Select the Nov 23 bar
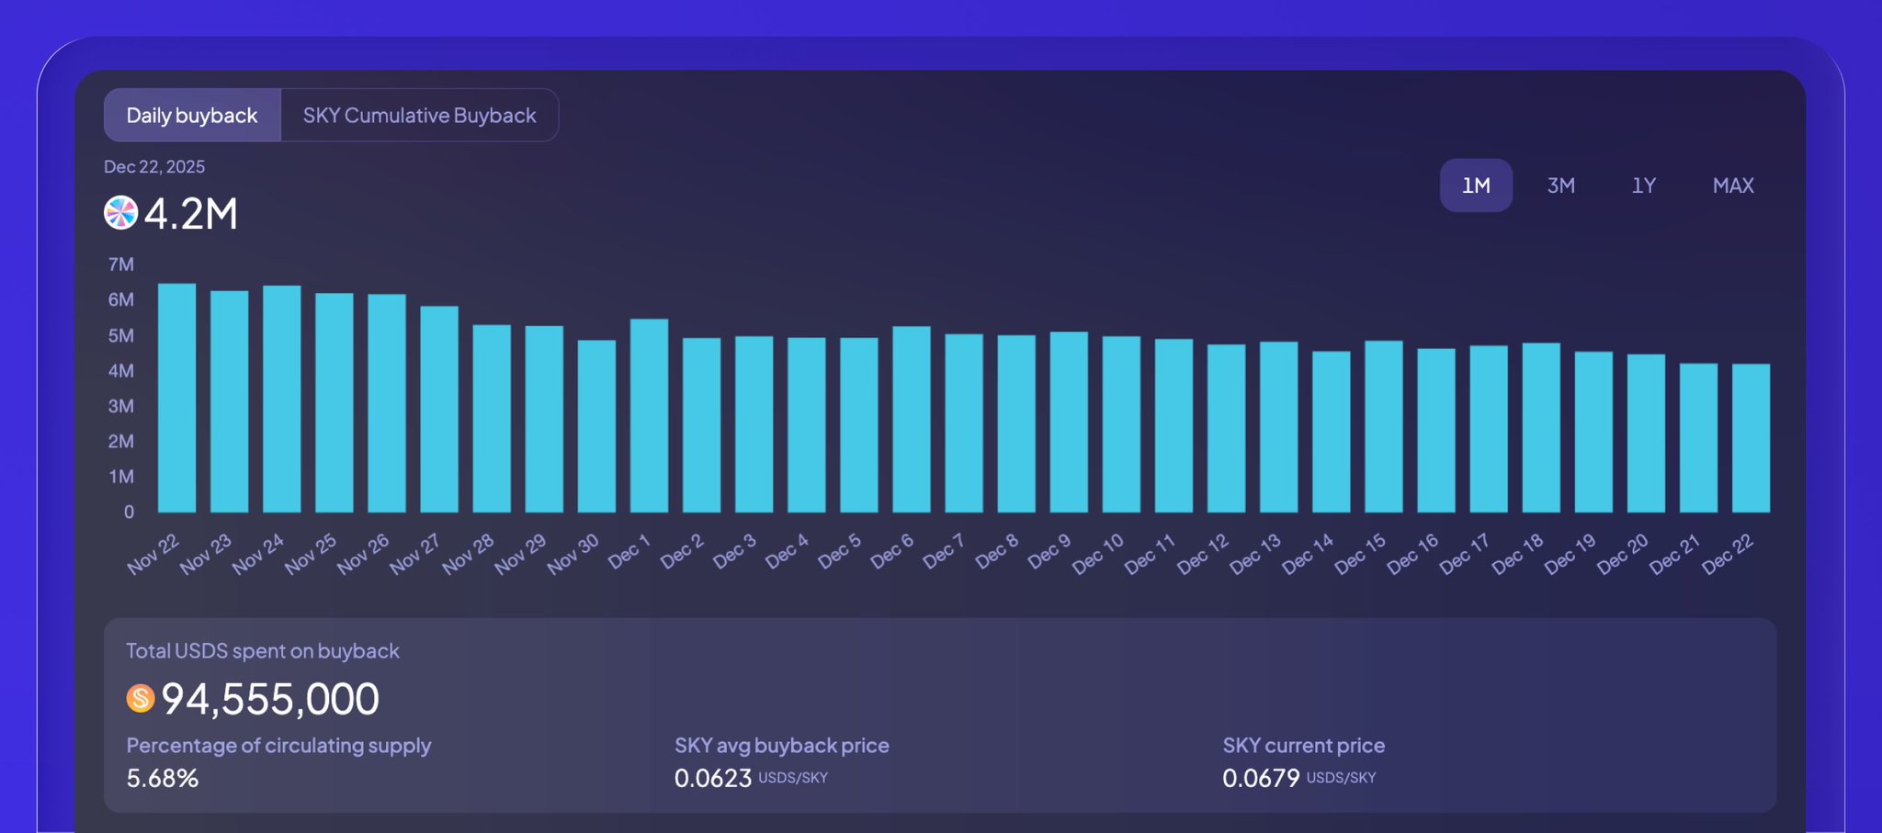This screenshot has width=1882, height=833. [x=230, y=401]
